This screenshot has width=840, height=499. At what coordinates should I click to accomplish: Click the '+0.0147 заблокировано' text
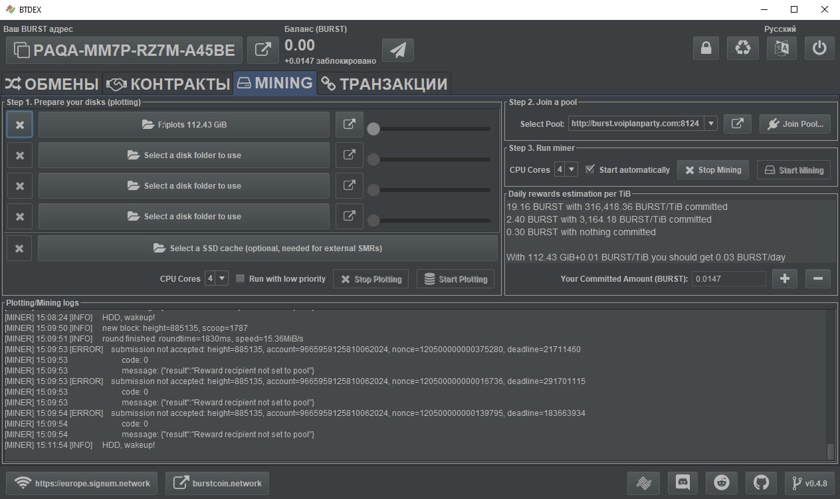[330, 61]
